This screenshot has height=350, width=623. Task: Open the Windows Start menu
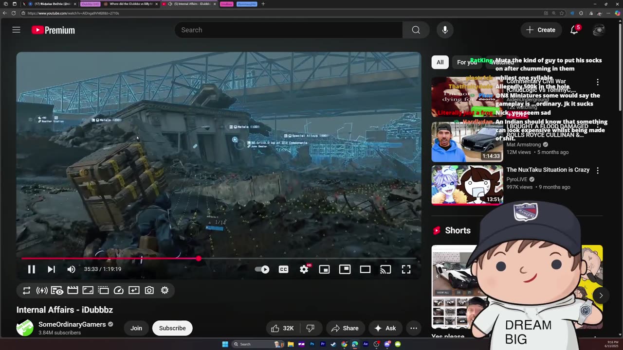225,344
